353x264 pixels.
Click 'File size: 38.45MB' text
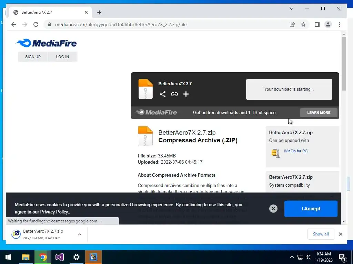coord(157,156)
